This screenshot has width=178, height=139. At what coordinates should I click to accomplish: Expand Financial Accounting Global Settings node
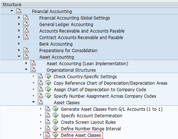(x=19, y=18)
